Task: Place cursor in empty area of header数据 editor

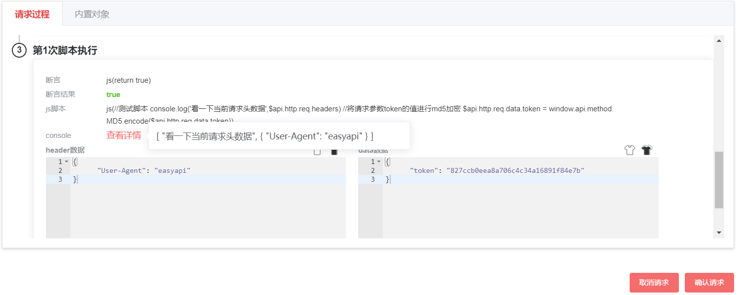Action: [x=208, y=212]
